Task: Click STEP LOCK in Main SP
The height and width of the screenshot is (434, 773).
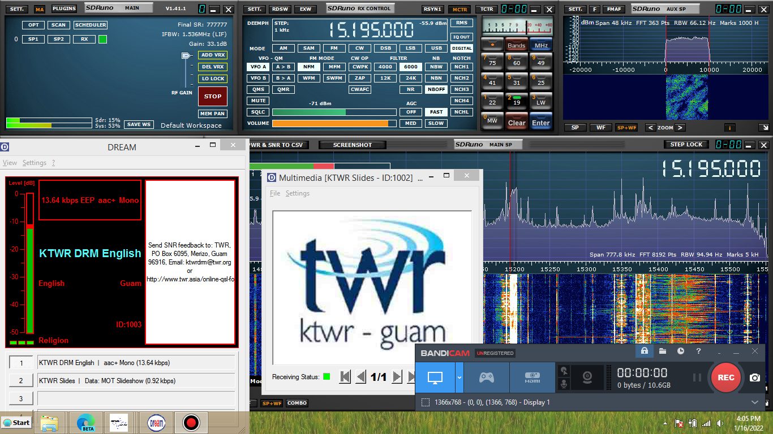Action: [686, 145]
